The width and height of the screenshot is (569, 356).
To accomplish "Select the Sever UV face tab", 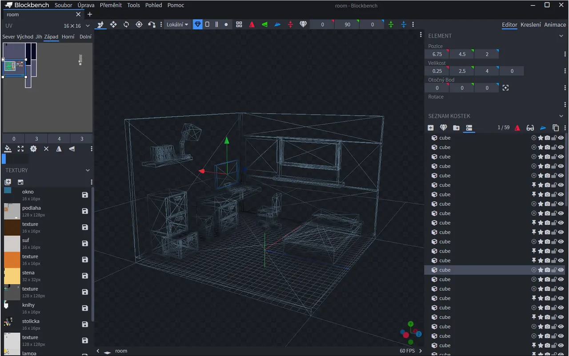I will (8, 37).
